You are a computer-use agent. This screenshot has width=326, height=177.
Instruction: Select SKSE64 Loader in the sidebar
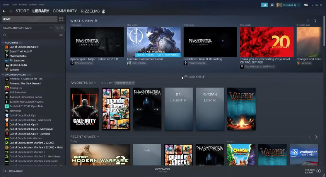click(18, 65)
